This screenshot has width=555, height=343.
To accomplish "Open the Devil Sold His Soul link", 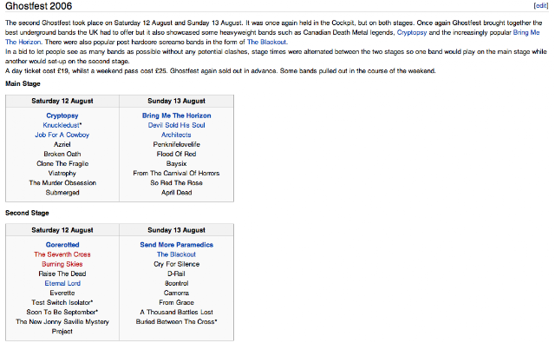I will coord(176,125).
